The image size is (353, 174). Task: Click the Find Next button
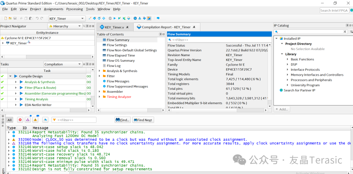(x=143, y=120)
